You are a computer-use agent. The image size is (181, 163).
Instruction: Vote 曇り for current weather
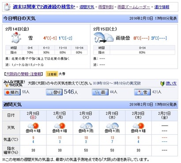[x=54, y=92]
